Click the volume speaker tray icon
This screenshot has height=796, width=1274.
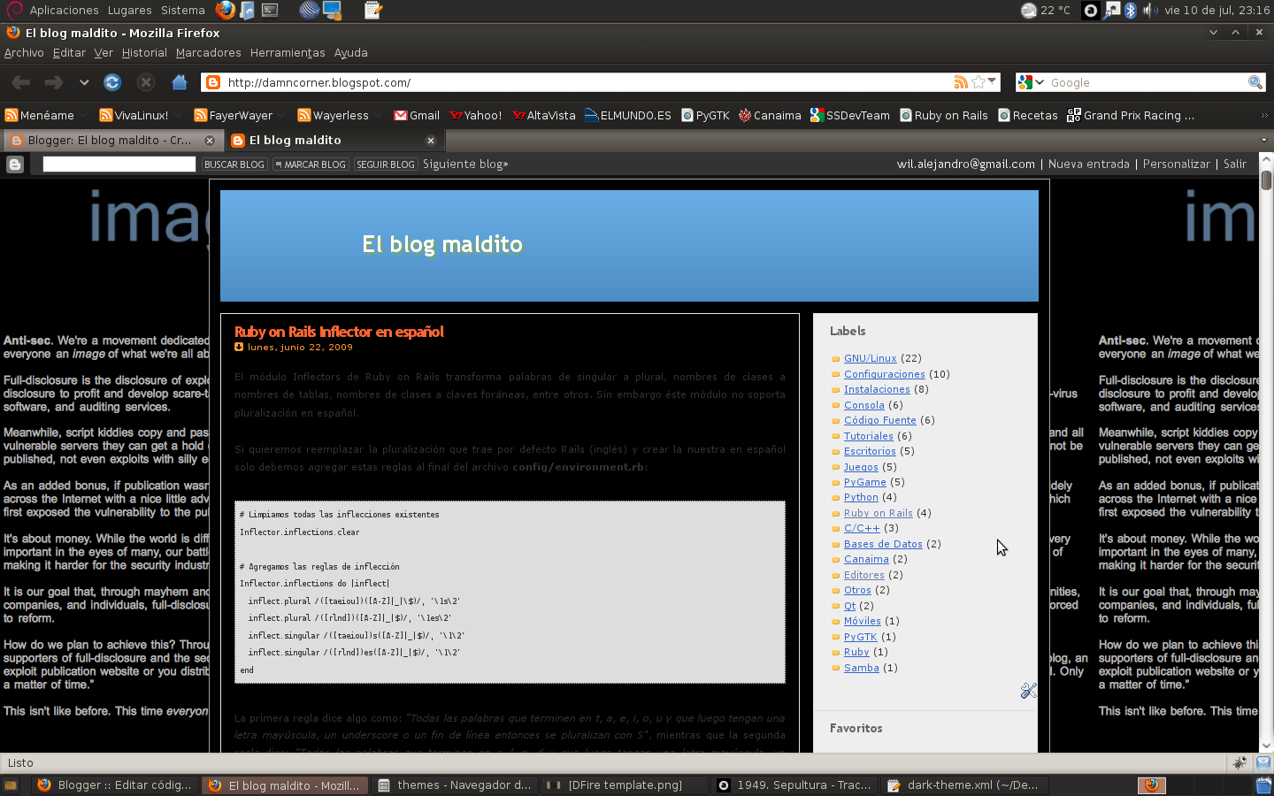(x=1149, y=10)
